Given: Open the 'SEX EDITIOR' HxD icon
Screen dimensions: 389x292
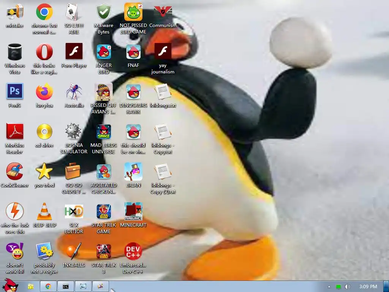Looking at the screenshot, I should click(74, 211).
